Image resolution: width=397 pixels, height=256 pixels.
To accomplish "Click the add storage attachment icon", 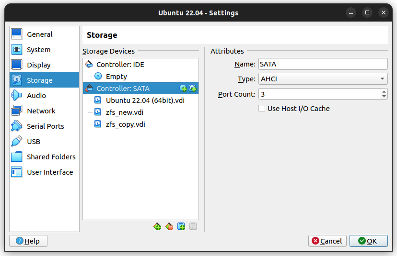I will click(181, 226).
